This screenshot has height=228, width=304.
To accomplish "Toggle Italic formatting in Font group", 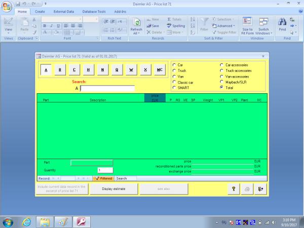I will point(52,26).
